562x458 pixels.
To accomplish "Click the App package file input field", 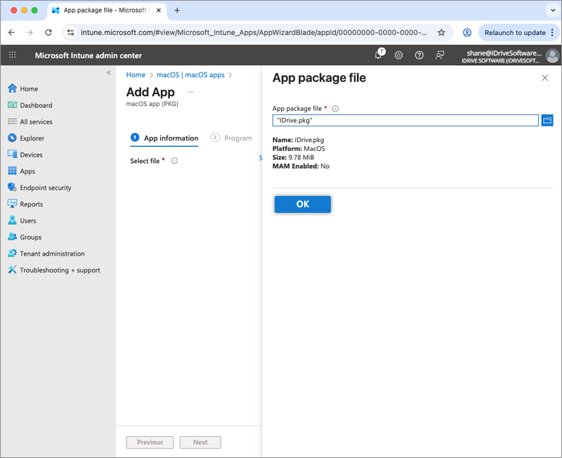I will coord(405,121).
